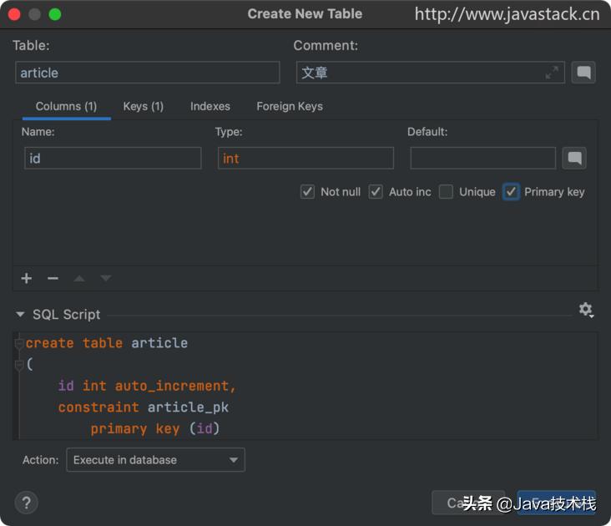The height and width of the screenshot is (526, 611).
Task: Uncheck the Primary key checkbox
Action: pos(511,192)
